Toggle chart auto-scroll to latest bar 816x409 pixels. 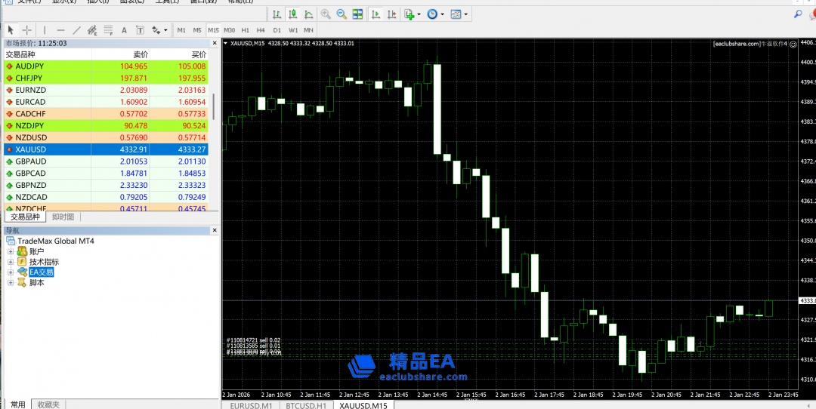click(x=376, y=14)
